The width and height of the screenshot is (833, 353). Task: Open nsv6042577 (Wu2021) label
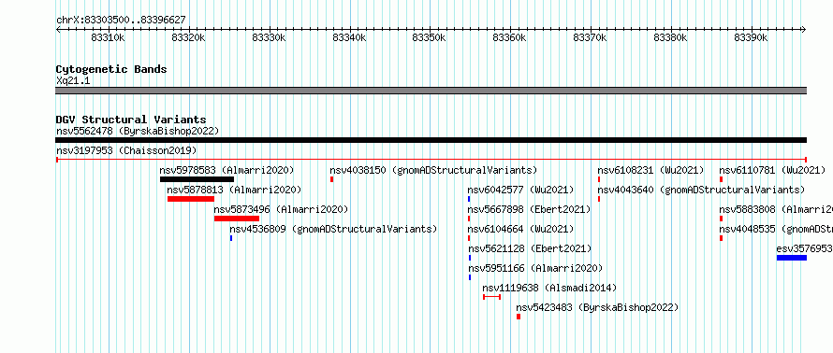click(520, 190)
